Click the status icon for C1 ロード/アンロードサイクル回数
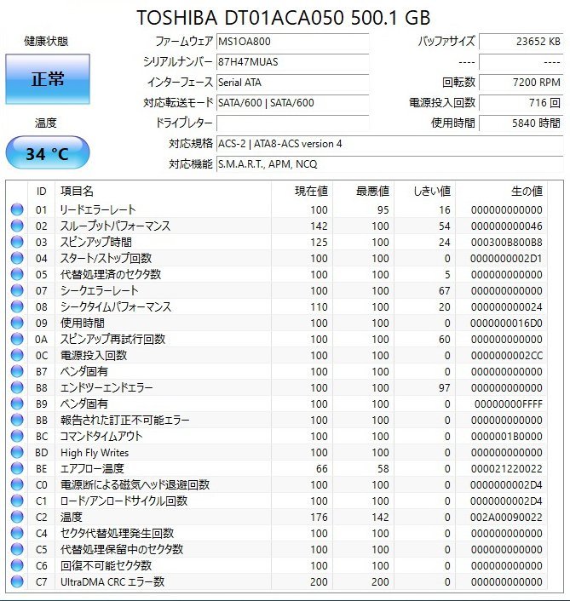The image size is (570, 601). click(x=17, y=501)
